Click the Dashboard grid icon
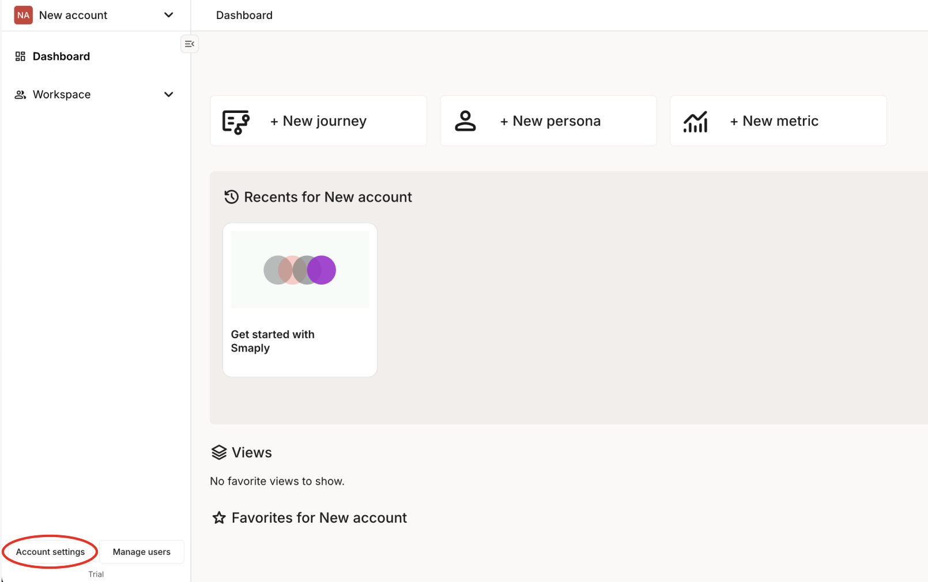Viewport: 928px width, 582px height. (20, 56)
